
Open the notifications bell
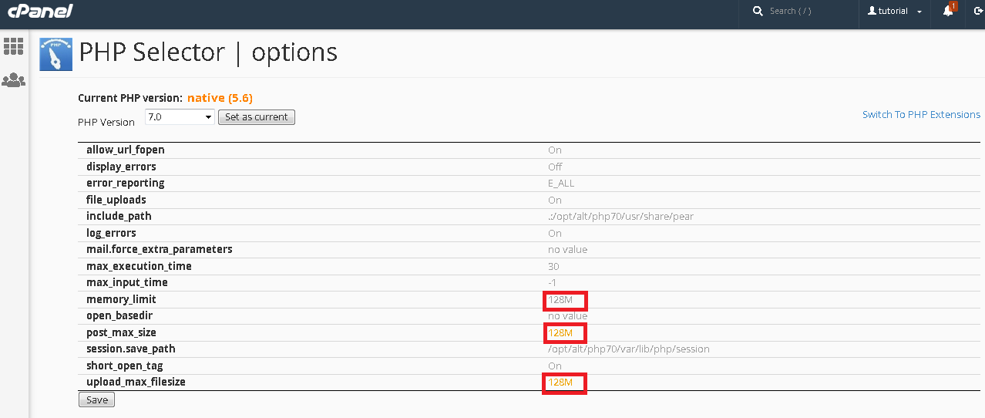pos(948,11)
